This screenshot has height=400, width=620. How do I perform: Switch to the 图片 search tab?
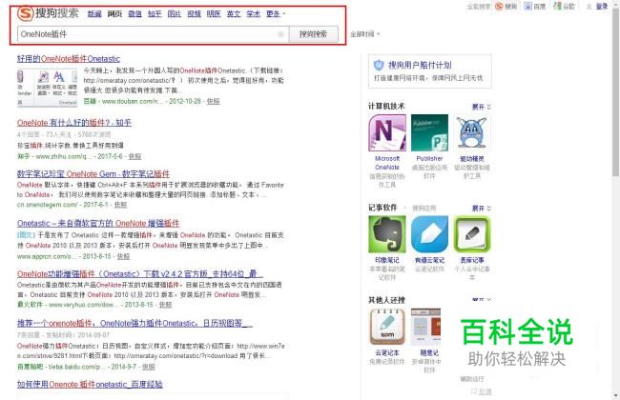[x=174, y=14]
